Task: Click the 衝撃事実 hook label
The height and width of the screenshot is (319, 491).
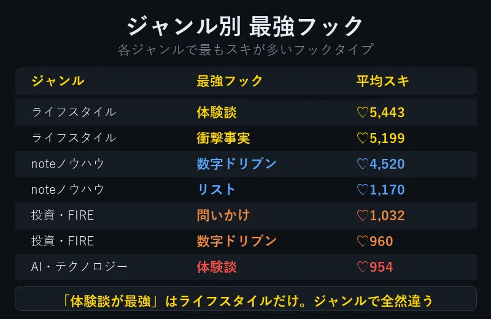Action: point(223,138)
